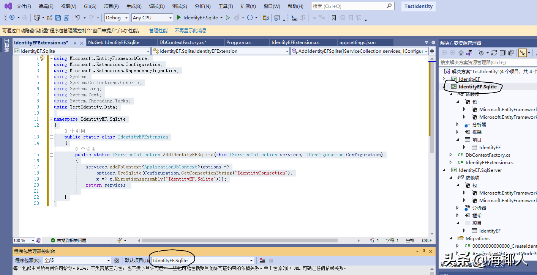Clear the package manager console output
This screenshot has width=537, height=275.
pyautogui.click(x=262, y=260)
